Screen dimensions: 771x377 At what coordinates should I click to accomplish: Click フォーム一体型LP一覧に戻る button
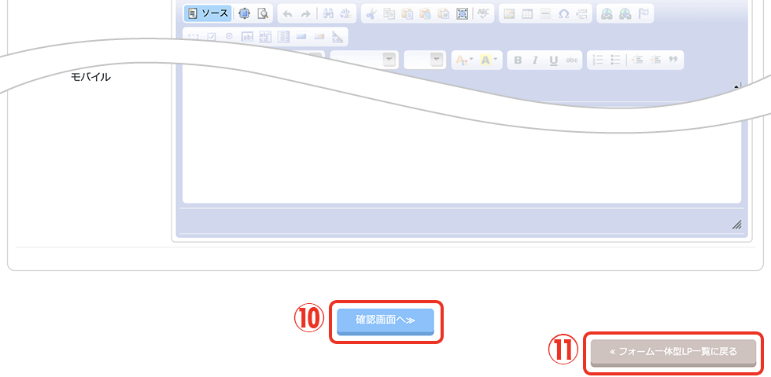(673, 353)
